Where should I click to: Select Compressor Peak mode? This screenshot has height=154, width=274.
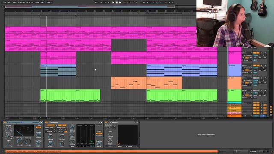(x=99, y=131)
